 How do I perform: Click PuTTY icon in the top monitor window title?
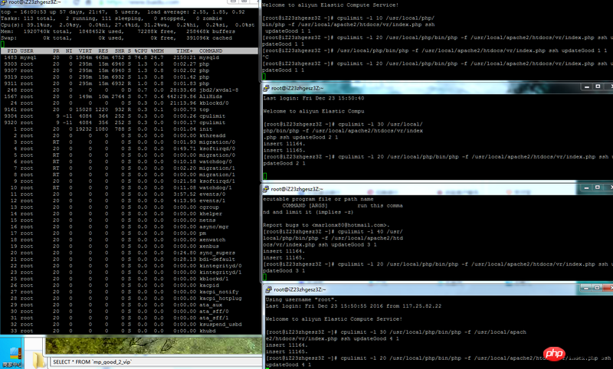point(4,3)
